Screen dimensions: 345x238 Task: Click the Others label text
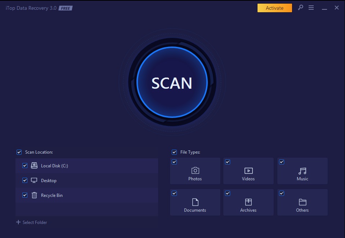click(x=302, y=210)
